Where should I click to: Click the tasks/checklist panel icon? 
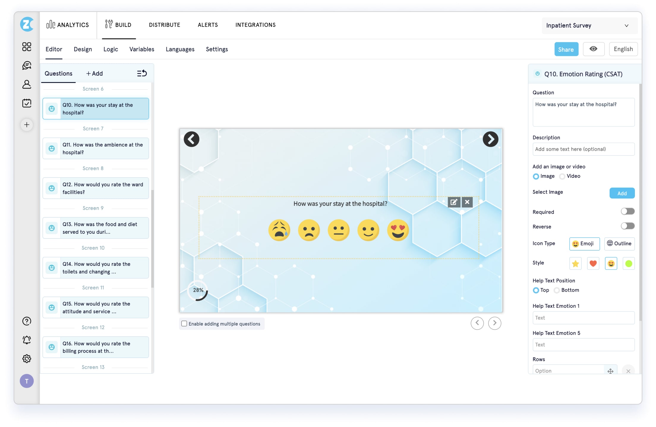point(26,103)
